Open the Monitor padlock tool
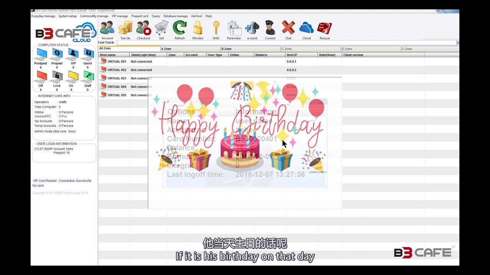 pyautogui.click(x=198, y=30)
